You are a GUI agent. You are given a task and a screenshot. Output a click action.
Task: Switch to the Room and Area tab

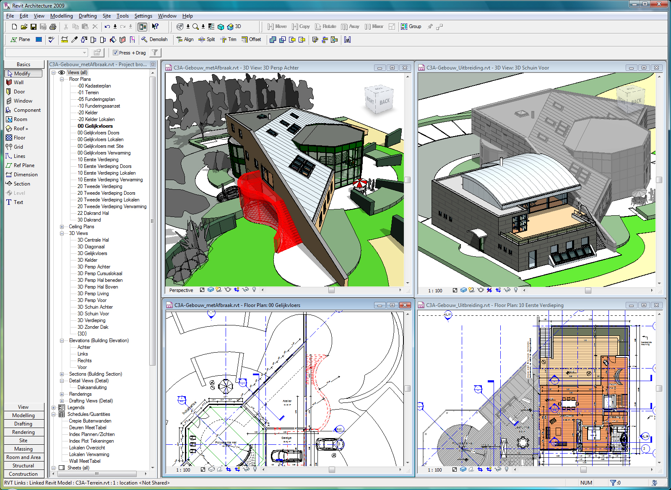pos(23,457)
